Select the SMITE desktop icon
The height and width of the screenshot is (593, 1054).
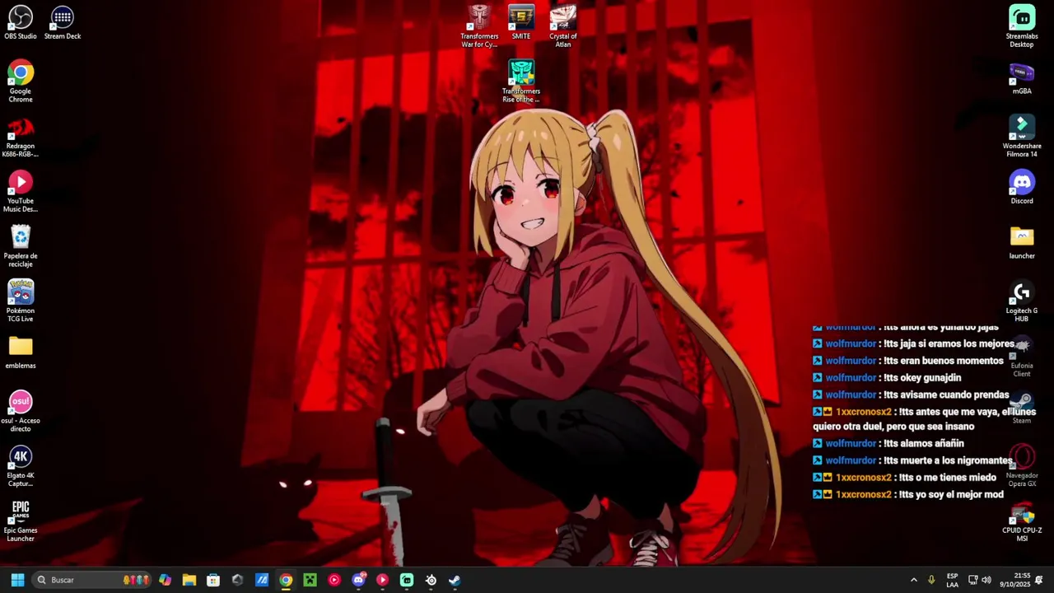coord(521,23)
